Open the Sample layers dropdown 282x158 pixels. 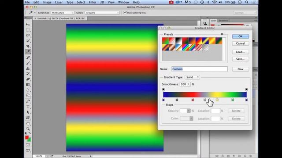pos(102,13)
